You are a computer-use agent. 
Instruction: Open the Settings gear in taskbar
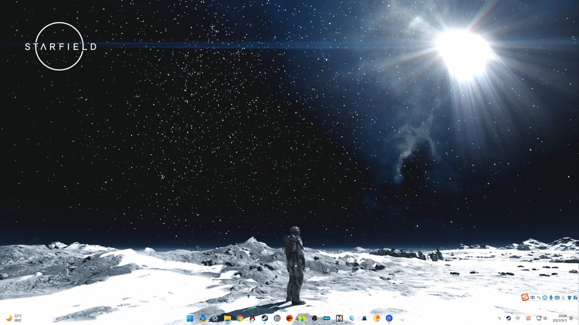[x=215, y=319]
